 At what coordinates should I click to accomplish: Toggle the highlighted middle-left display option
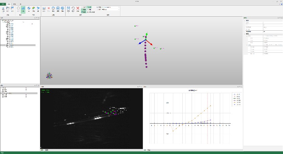pyautogui.click(x=84, y=9)
